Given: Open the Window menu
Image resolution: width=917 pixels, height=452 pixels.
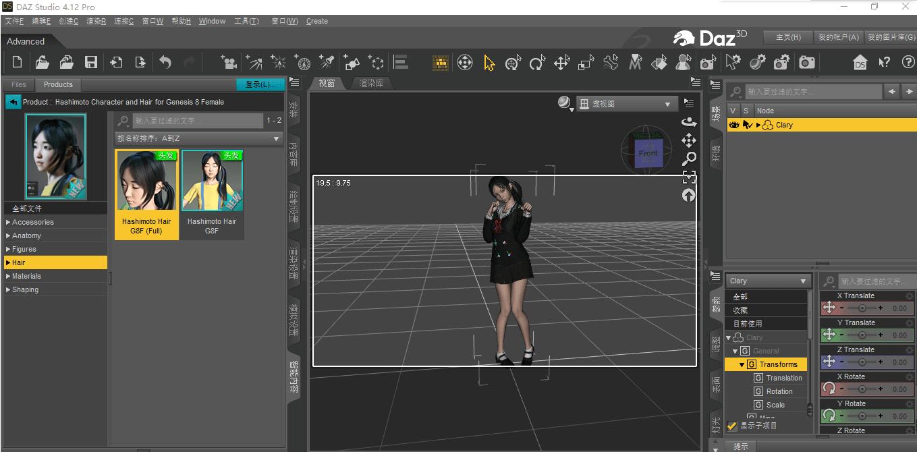Looking at the screenshot, I should point(212,21).
